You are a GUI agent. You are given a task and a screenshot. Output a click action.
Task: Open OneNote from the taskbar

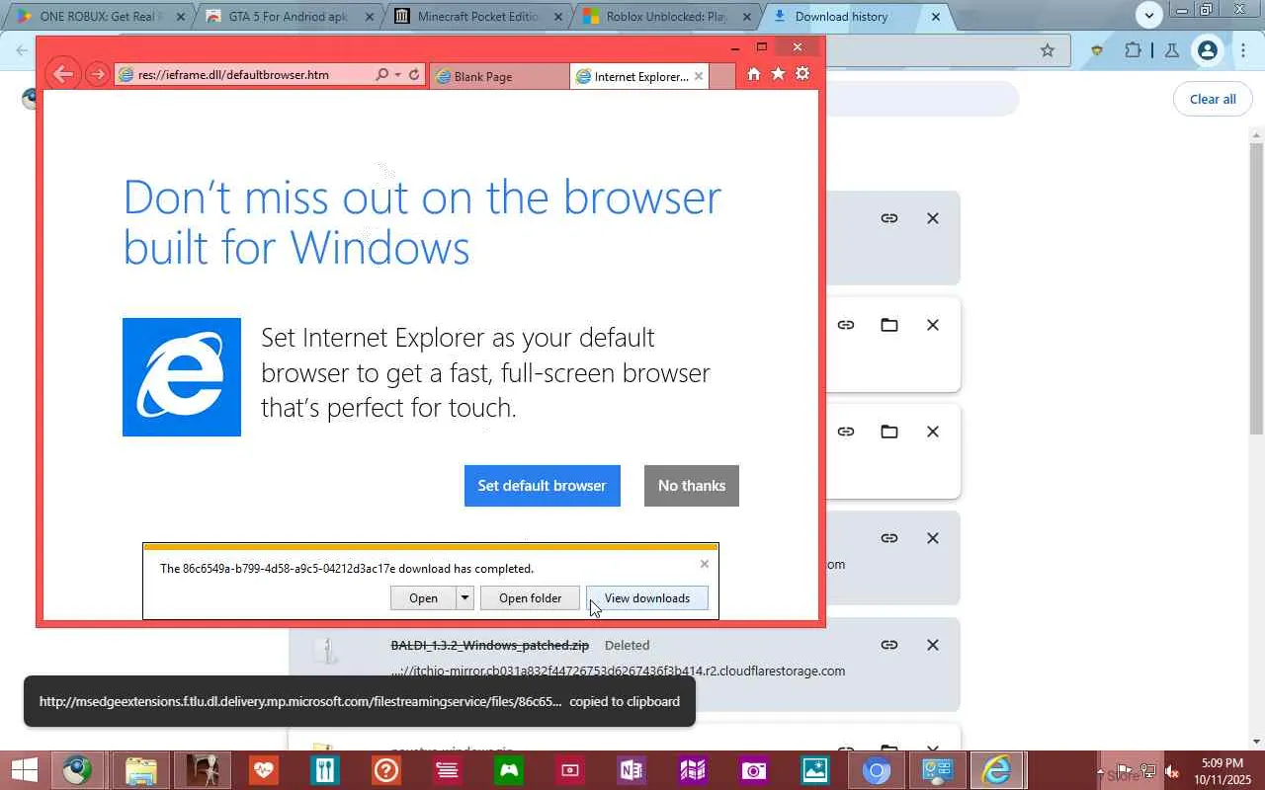632,770
